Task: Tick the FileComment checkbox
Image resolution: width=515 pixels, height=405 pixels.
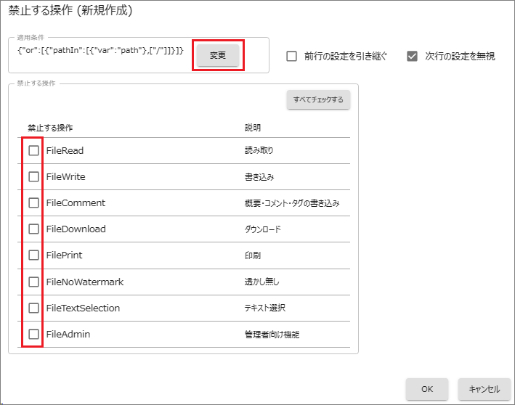Action: 33,202
